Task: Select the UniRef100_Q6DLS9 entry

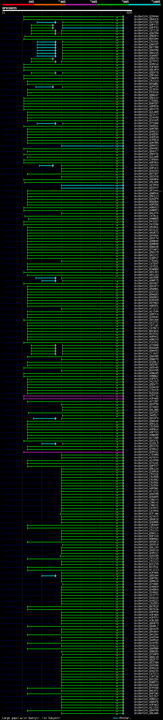Action: click(146, 657)
